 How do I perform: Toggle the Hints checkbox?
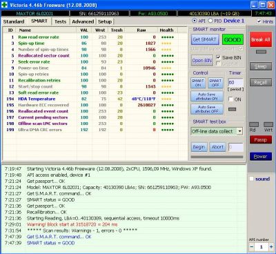click(x=259, y=21)
